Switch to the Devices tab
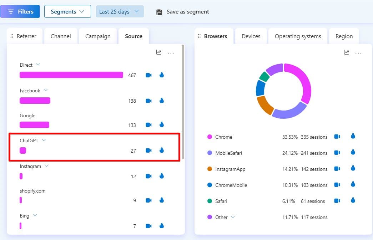 tap(251, 36)
